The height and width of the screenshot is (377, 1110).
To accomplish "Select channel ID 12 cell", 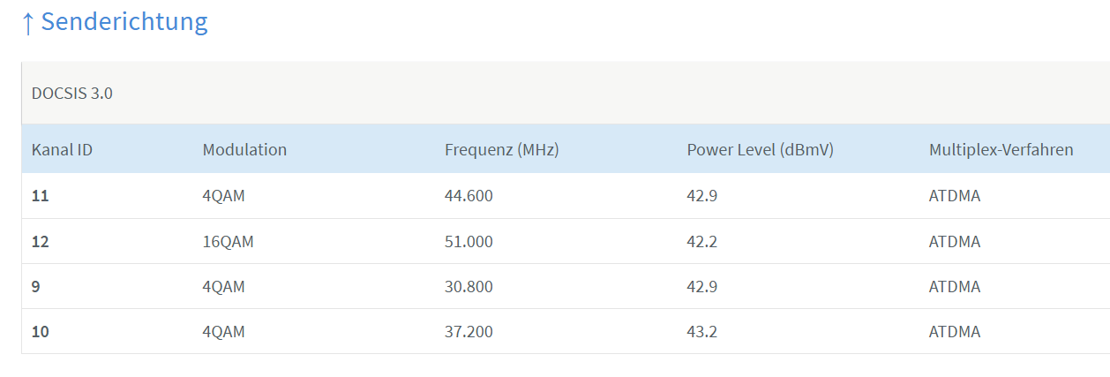I will tap(40, 241).
